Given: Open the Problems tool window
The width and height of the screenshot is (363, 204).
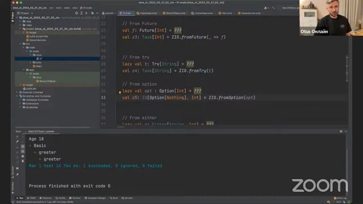Looking at the screenshot, I should coord(45,198).
